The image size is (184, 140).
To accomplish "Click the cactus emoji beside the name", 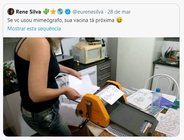I will [x=46, y=12].
